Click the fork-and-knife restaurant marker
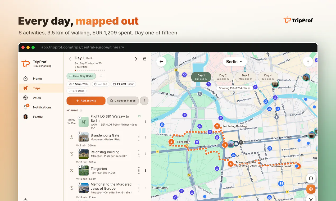Viewport: 336px width, 201px height. (281, 183)
